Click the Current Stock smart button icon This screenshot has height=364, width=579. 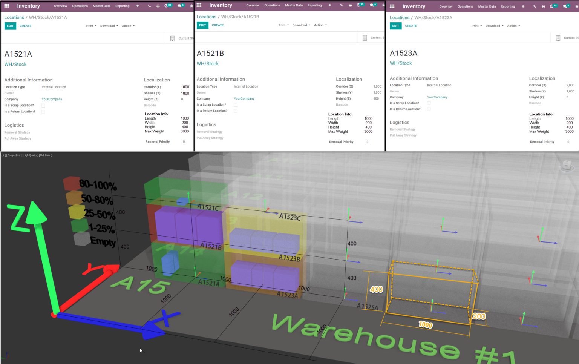pos(172,38)
